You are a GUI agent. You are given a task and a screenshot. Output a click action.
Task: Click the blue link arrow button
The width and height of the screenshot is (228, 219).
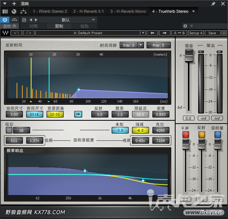(x=78, y=114)
